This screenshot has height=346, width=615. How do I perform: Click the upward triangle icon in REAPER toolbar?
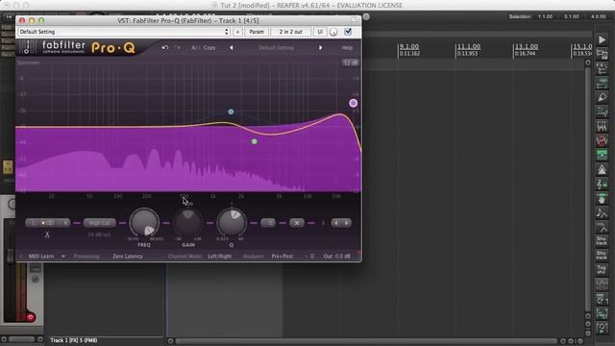pos(602,169)
